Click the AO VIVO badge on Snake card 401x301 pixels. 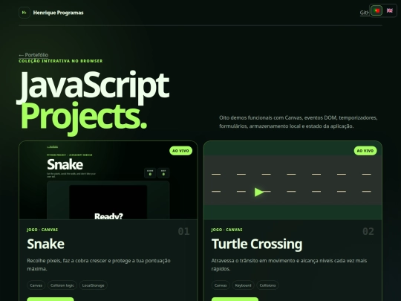point(180,151)
